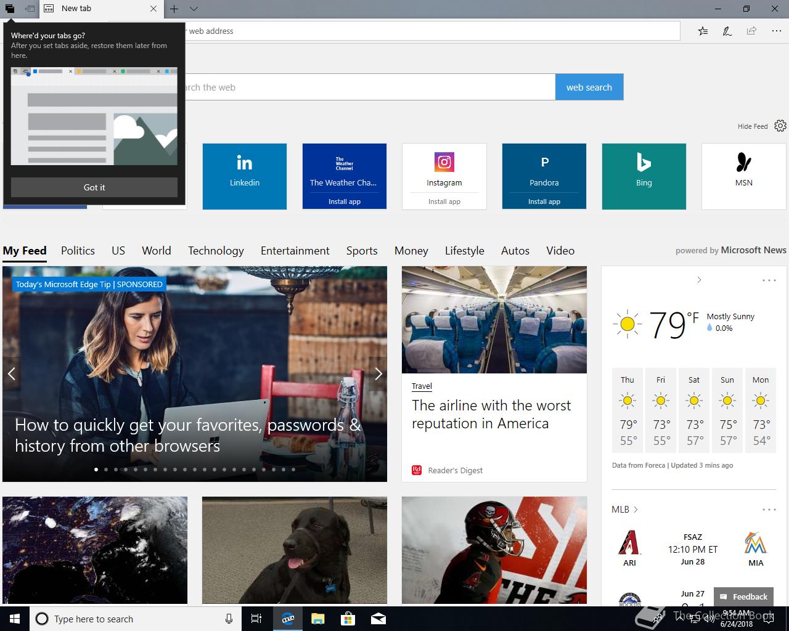The width and height of the screenshot is (789, 631).
Task: Open the Settings and more ellipsis menu
Action: 776,31
